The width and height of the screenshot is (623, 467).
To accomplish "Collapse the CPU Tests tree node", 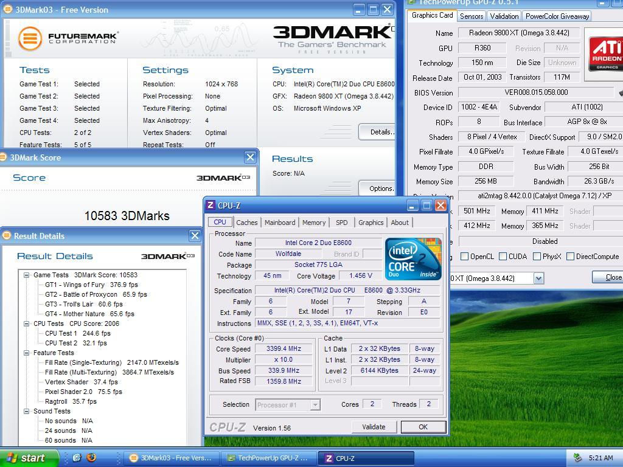I will click(26, 323).
